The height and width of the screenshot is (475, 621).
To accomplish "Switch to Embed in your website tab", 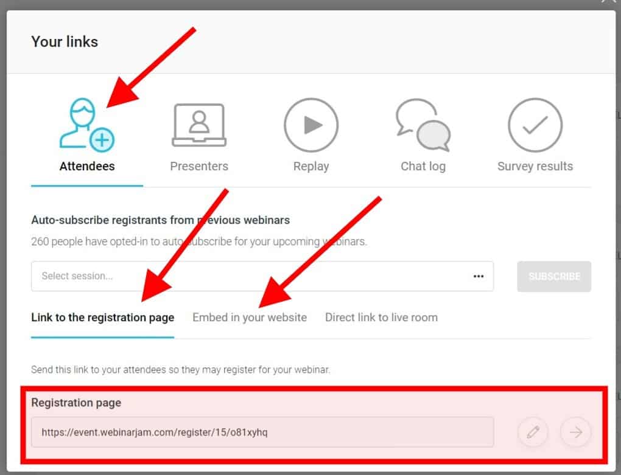I will [x=250, y=317].
